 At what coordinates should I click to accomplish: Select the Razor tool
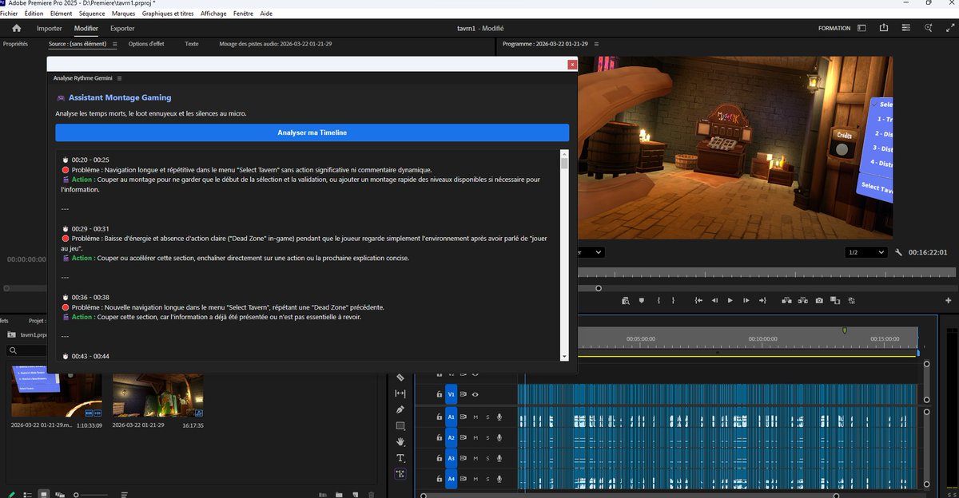400,377
